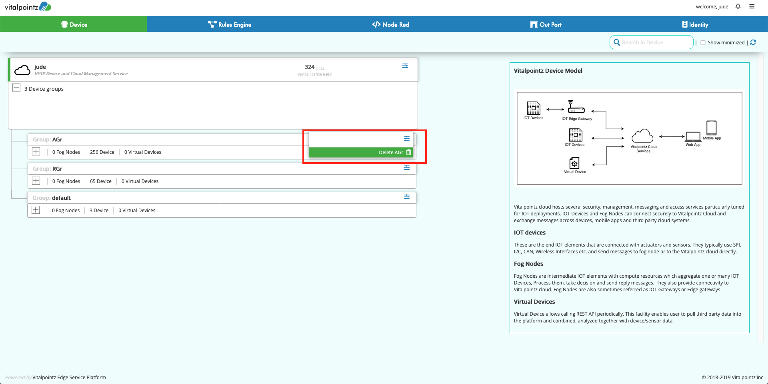Refresh the device list

[x=753, y=42]
